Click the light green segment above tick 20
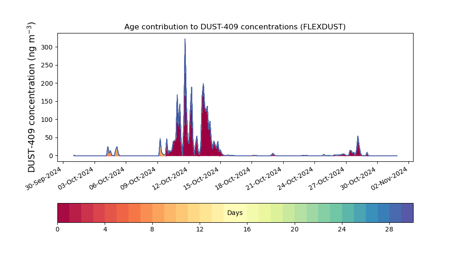Viewport: 459px width, 275px height. pos(300,213)
